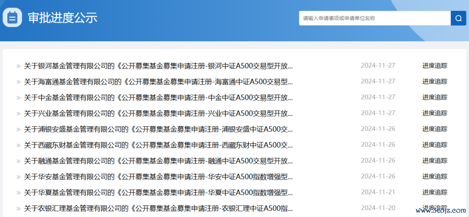The height and width of the screenshot is (217, 469).
Task: Click 进度追踪 for the 融通基金 row
Action: coord(435,161)
